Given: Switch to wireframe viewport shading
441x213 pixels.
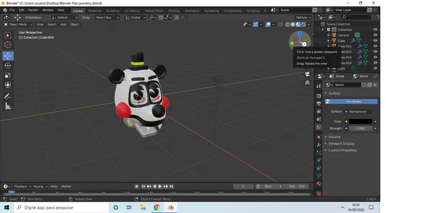Looking at the screenshot, I should click(x=288, y=24).
